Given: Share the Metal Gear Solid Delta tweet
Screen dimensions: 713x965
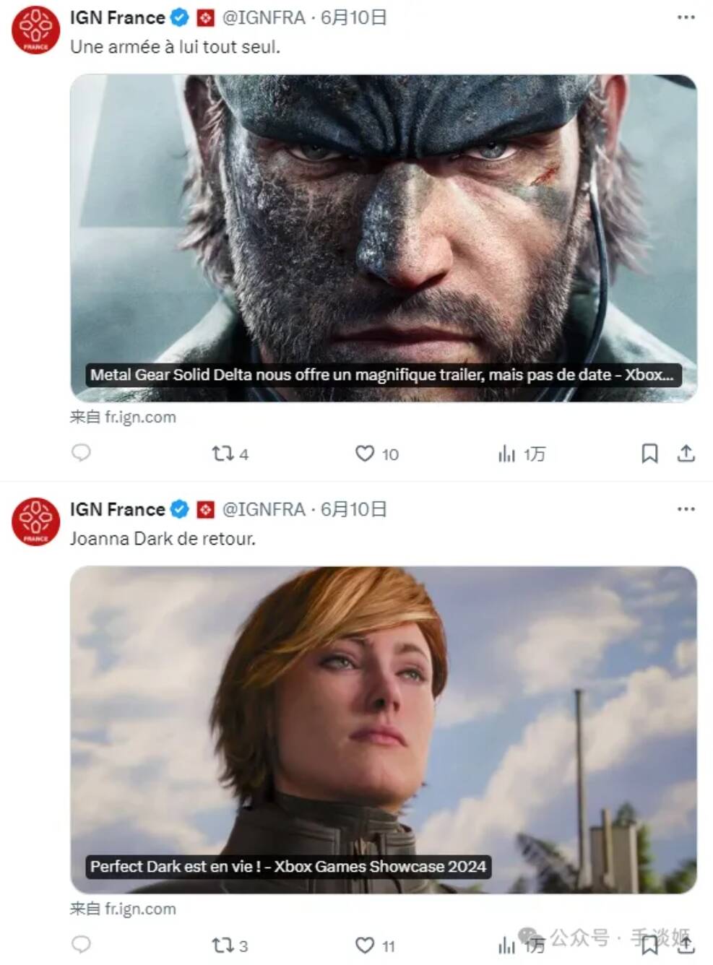Looking at the screenshot, I should [686, 454].
